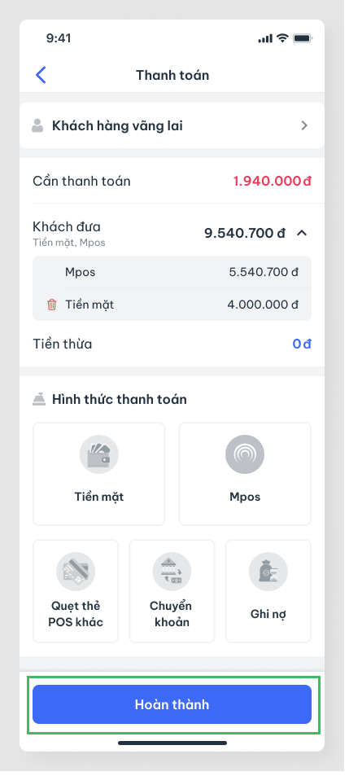
Task: Expand the 9.540.700 đ paid amount
Action: pos(245,233)
